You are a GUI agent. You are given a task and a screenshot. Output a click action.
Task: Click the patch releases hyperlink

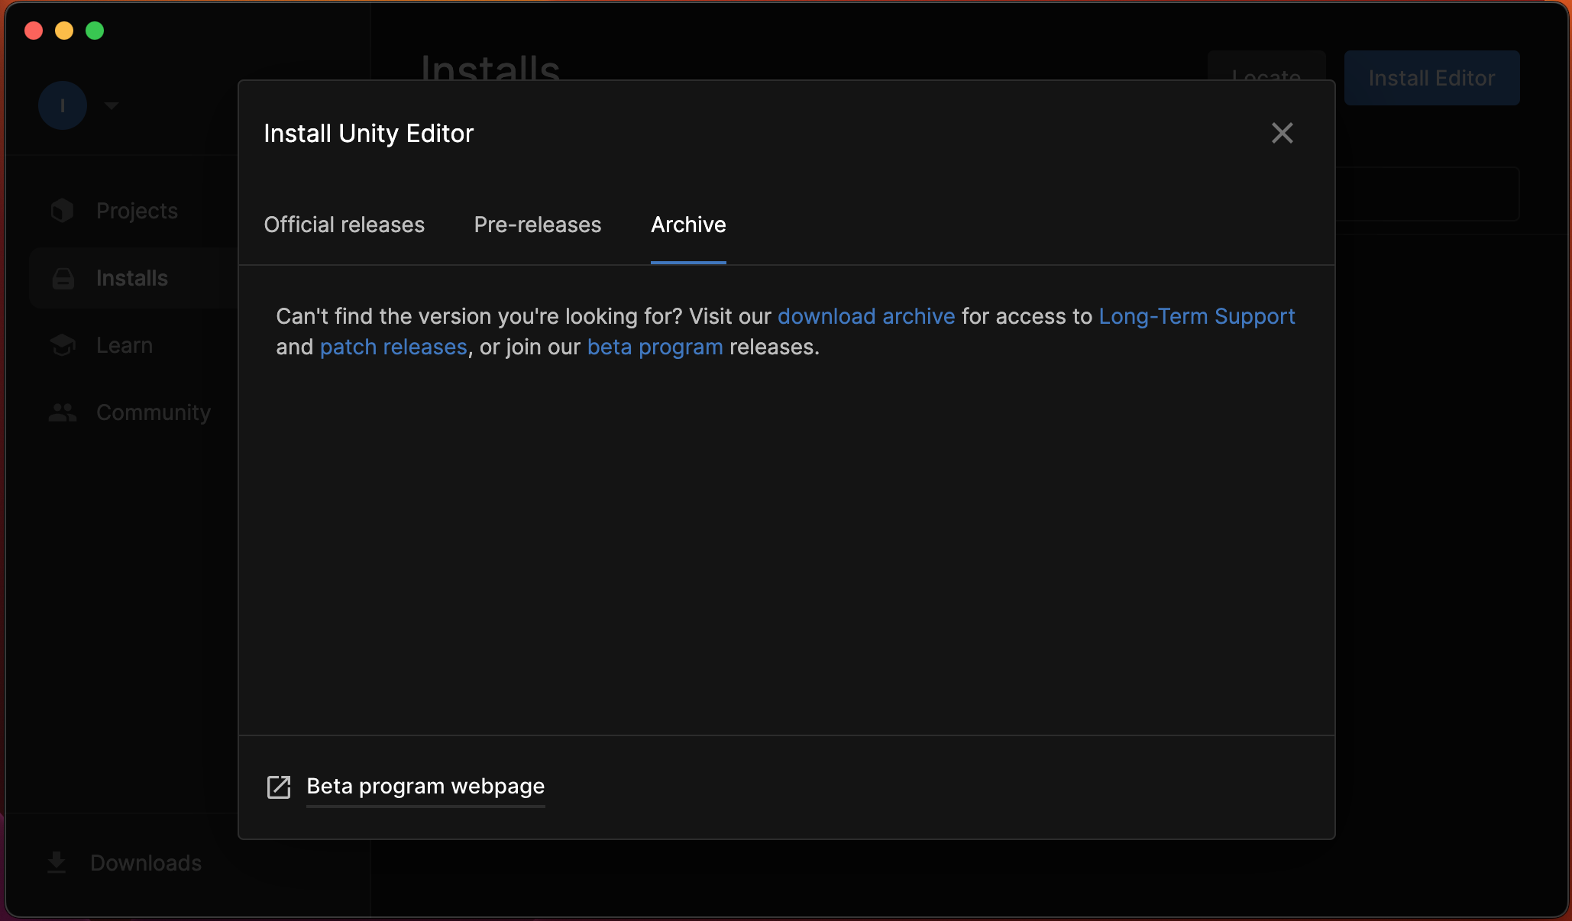click(x=393, y=347)
